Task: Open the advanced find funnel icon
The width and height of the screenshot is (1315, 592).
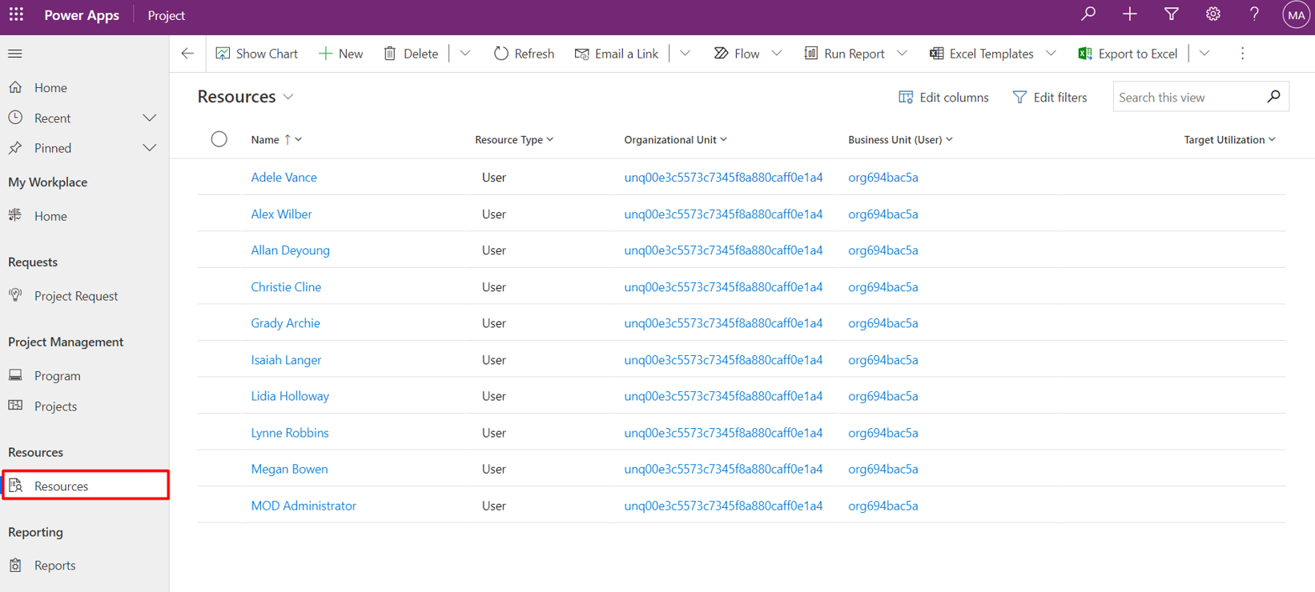Action: coord(1172,14)
